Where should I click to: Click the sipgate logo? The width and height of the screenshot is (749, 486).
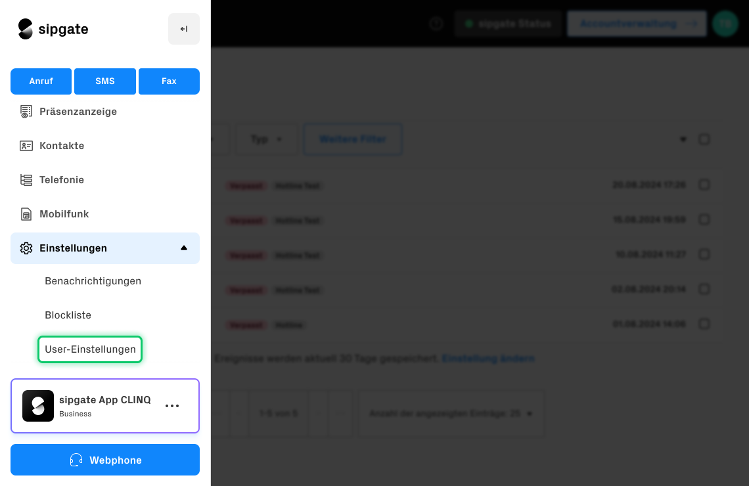53,29
